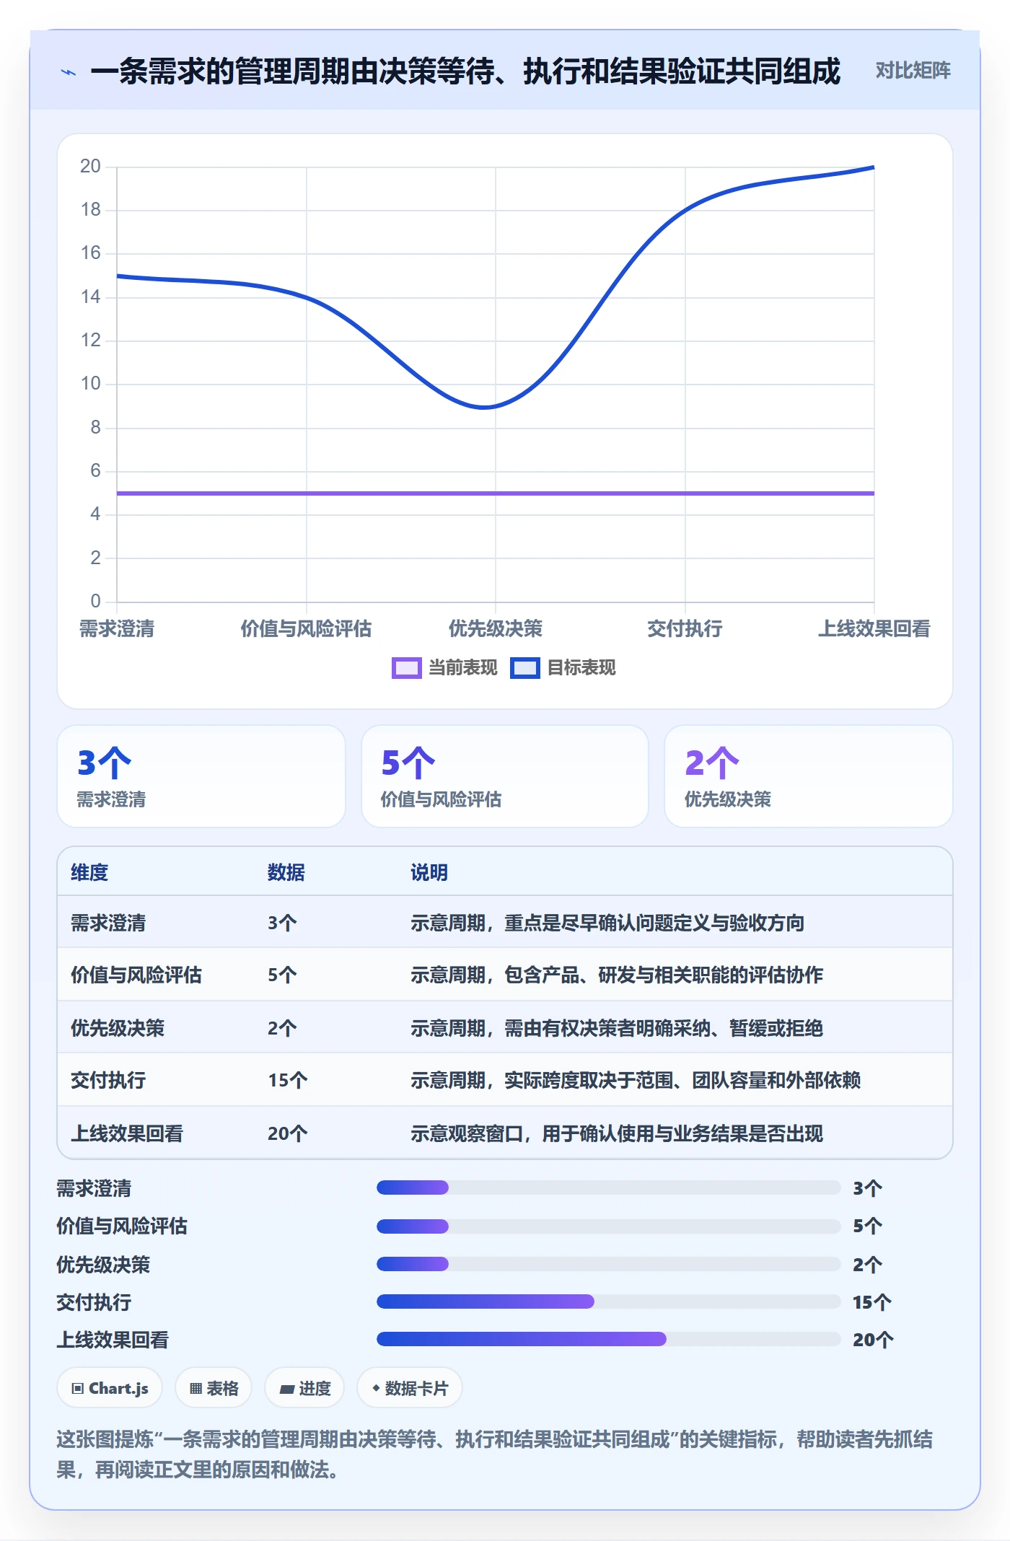The image size is (1010, 1541).
Task: Click the 需求澄清 table row cell
Action: pos(108,923)
